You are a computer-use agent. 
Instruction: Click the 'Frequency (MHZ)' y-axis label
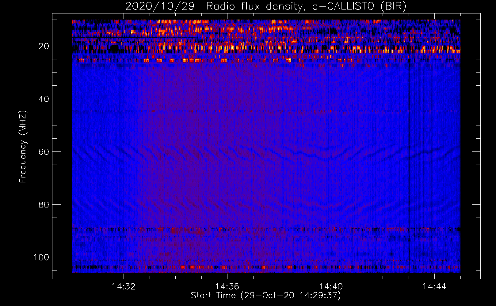[23, 147]
